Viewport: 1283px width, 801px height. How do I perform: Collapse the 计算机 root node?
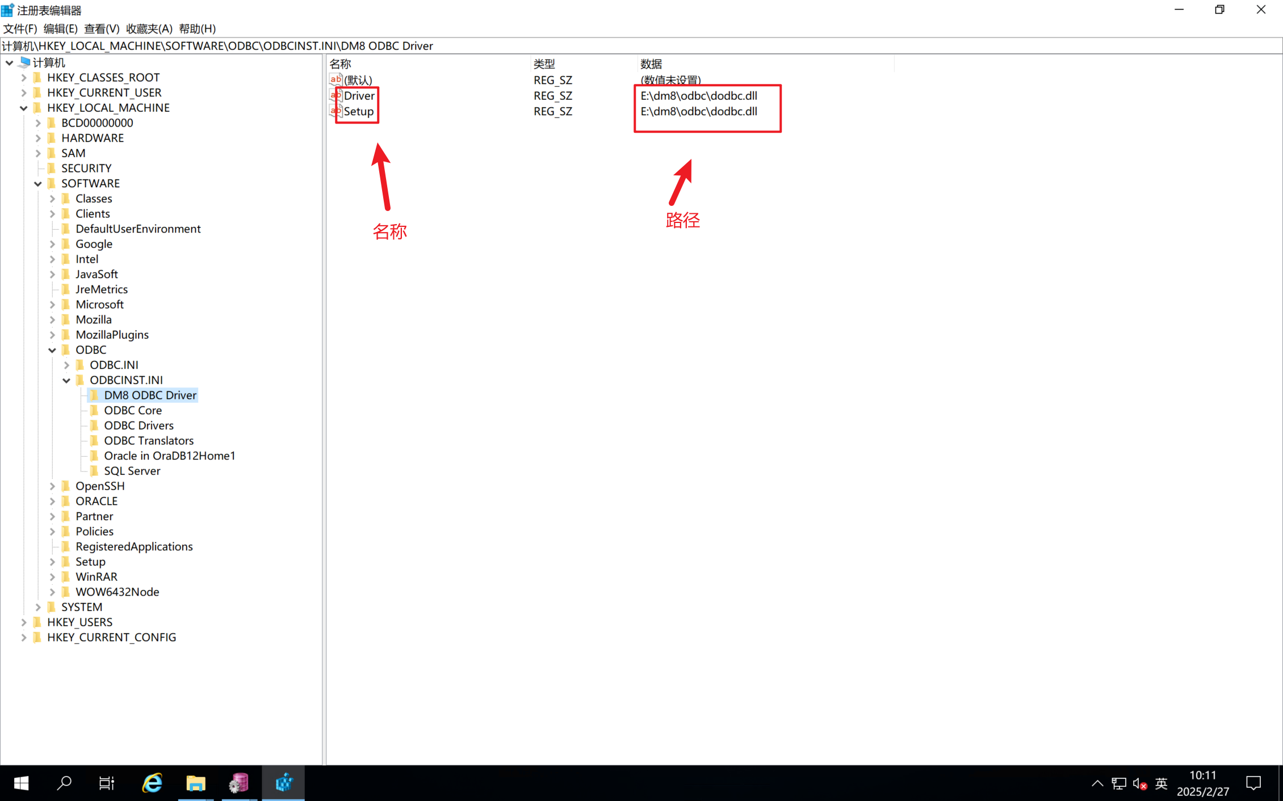point(10,62)
